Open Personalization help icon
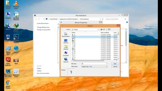The width and height of the screenshot is (162, 91). pyautogui.click(x=127, y=22)
